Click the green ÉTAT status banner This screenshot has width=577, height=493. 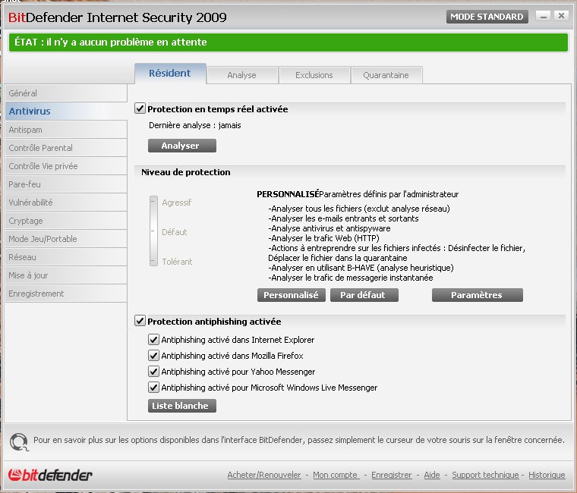(288, 42)
